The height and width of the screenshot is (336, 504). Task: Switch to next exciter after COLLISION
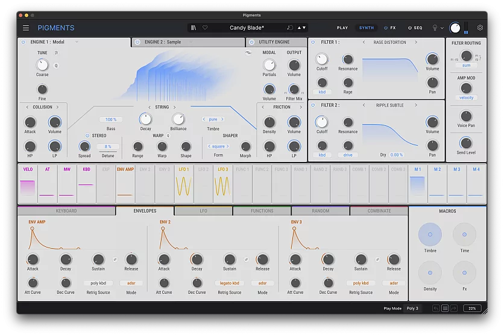click(57, 107)
